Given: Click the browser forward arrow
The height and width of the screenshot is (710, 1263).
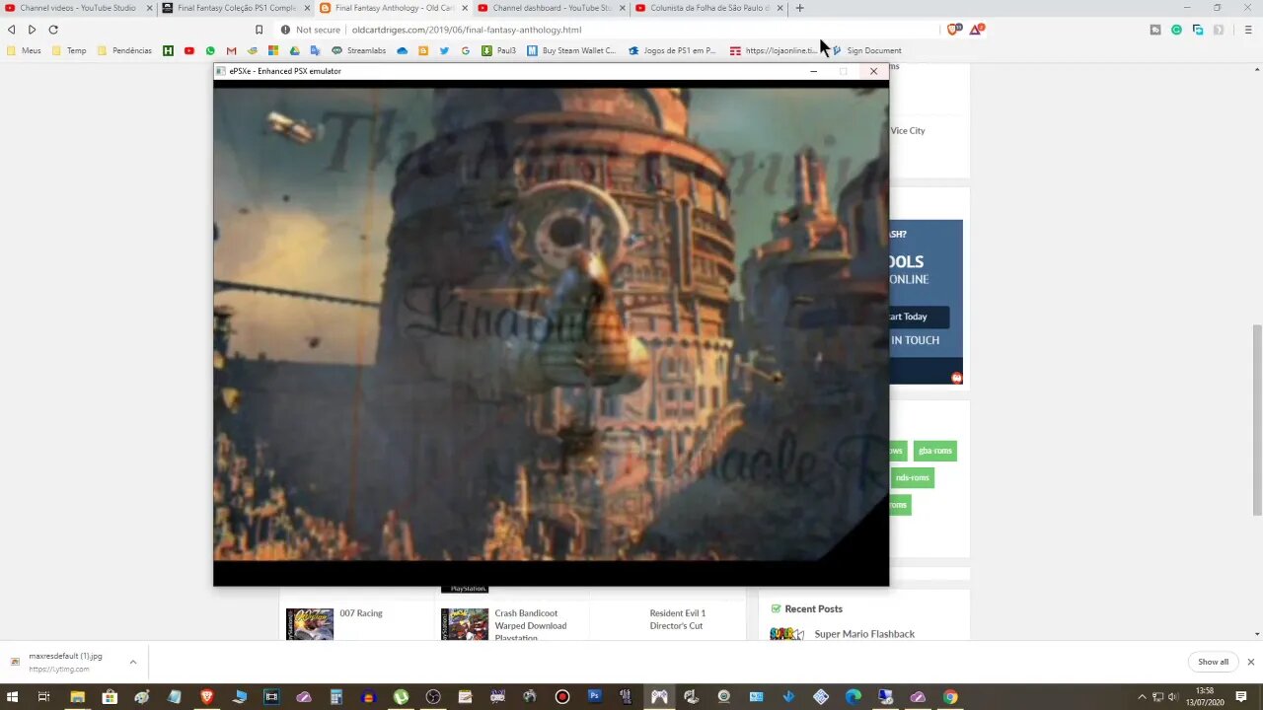Looking at the screenshot, I should pos(32,30).
